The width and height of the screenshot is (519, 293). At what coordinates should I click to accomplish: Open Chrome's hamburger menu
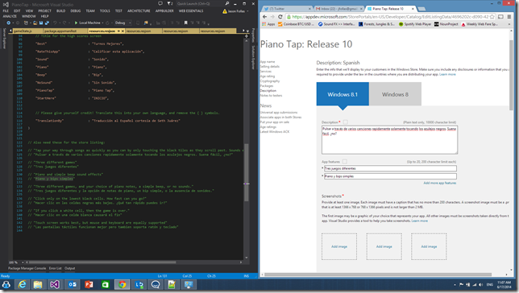pos(509,17)
